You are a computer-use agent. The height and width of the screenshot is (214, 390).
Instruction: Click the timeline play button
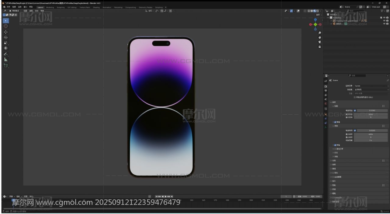coord(165,197)
